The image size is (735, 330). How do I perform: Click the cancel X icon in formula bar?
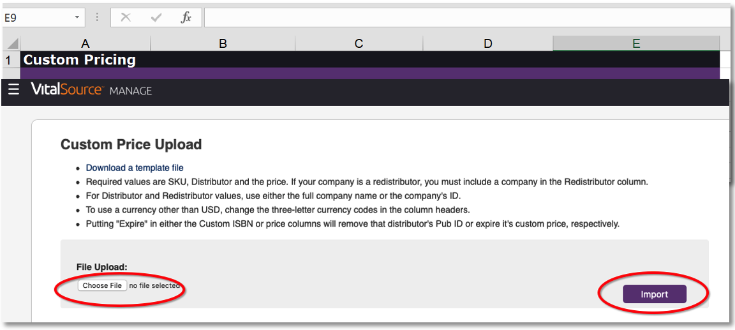click(x=126, y=17)
